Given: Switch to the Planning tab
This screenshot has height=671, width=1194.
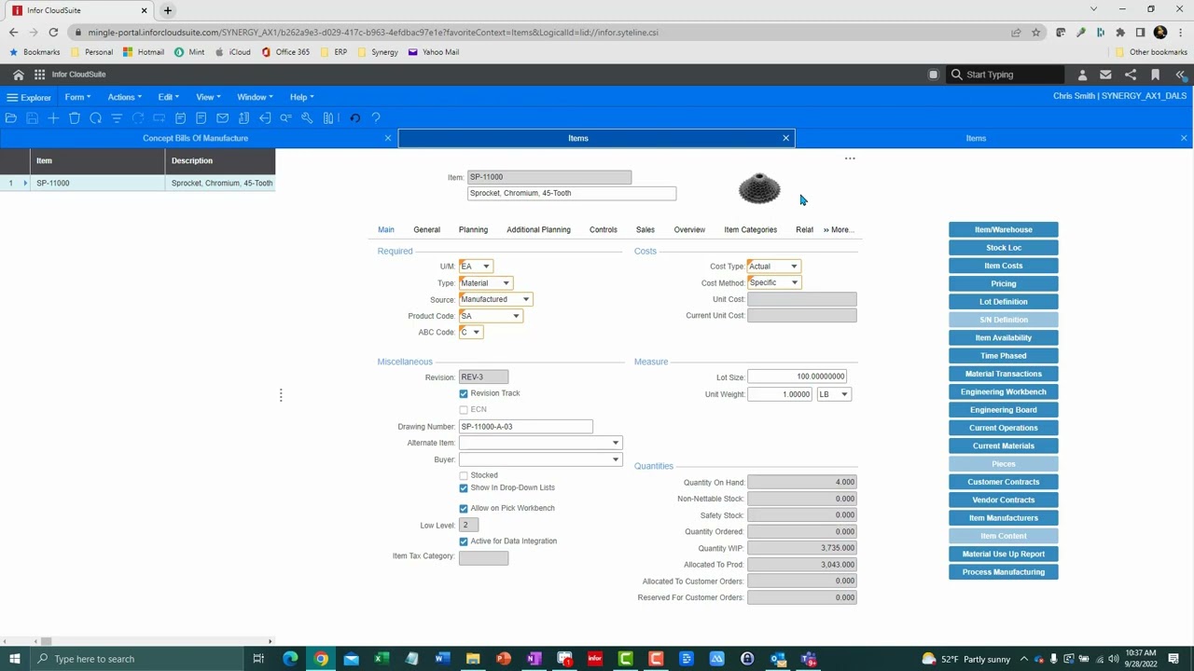Looking at the screenshot, I should (473, 229).
